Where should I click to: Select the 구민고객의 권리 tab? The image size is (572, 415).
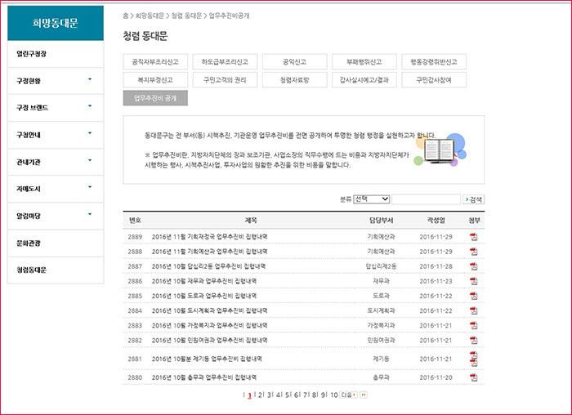225,80
